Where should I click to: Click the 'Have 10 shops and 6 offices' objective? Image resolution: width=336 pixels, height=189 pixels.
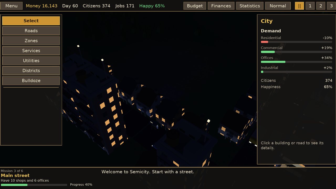(x=25, y=180)
